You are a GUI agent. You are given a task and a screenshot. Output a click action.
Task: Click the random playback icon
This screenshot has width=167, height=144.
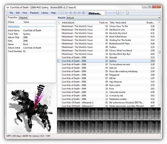tap(83, 13)
